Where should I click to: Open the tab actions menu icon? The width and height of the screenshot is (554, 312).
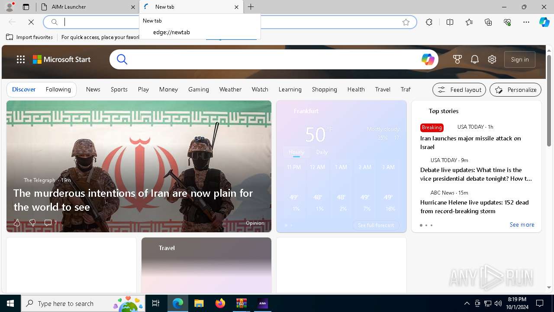coord(26,7)
